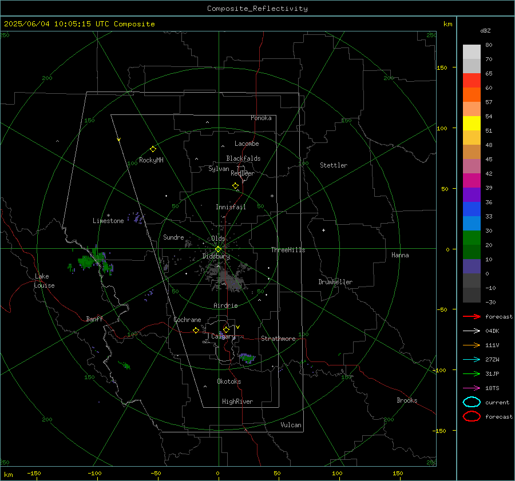Click the Lake Louise label
Viewport: 515px width, 481px height.
(x=44, y=281)
